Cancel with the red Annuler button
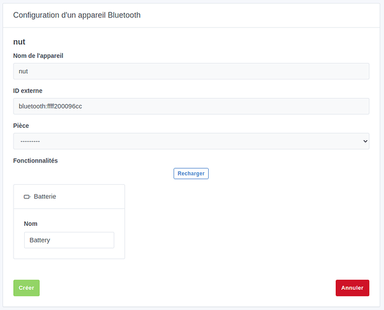This screenshot has height=310, width=384. coord(352,288)
